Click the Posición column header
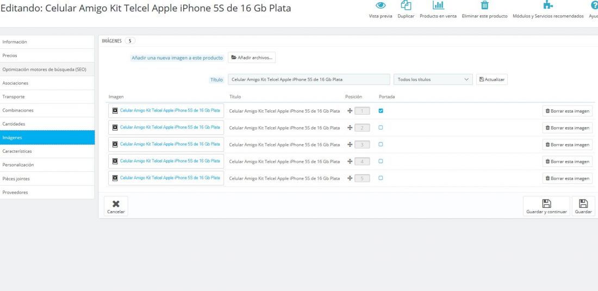598x291 pixels. point(353,97)
